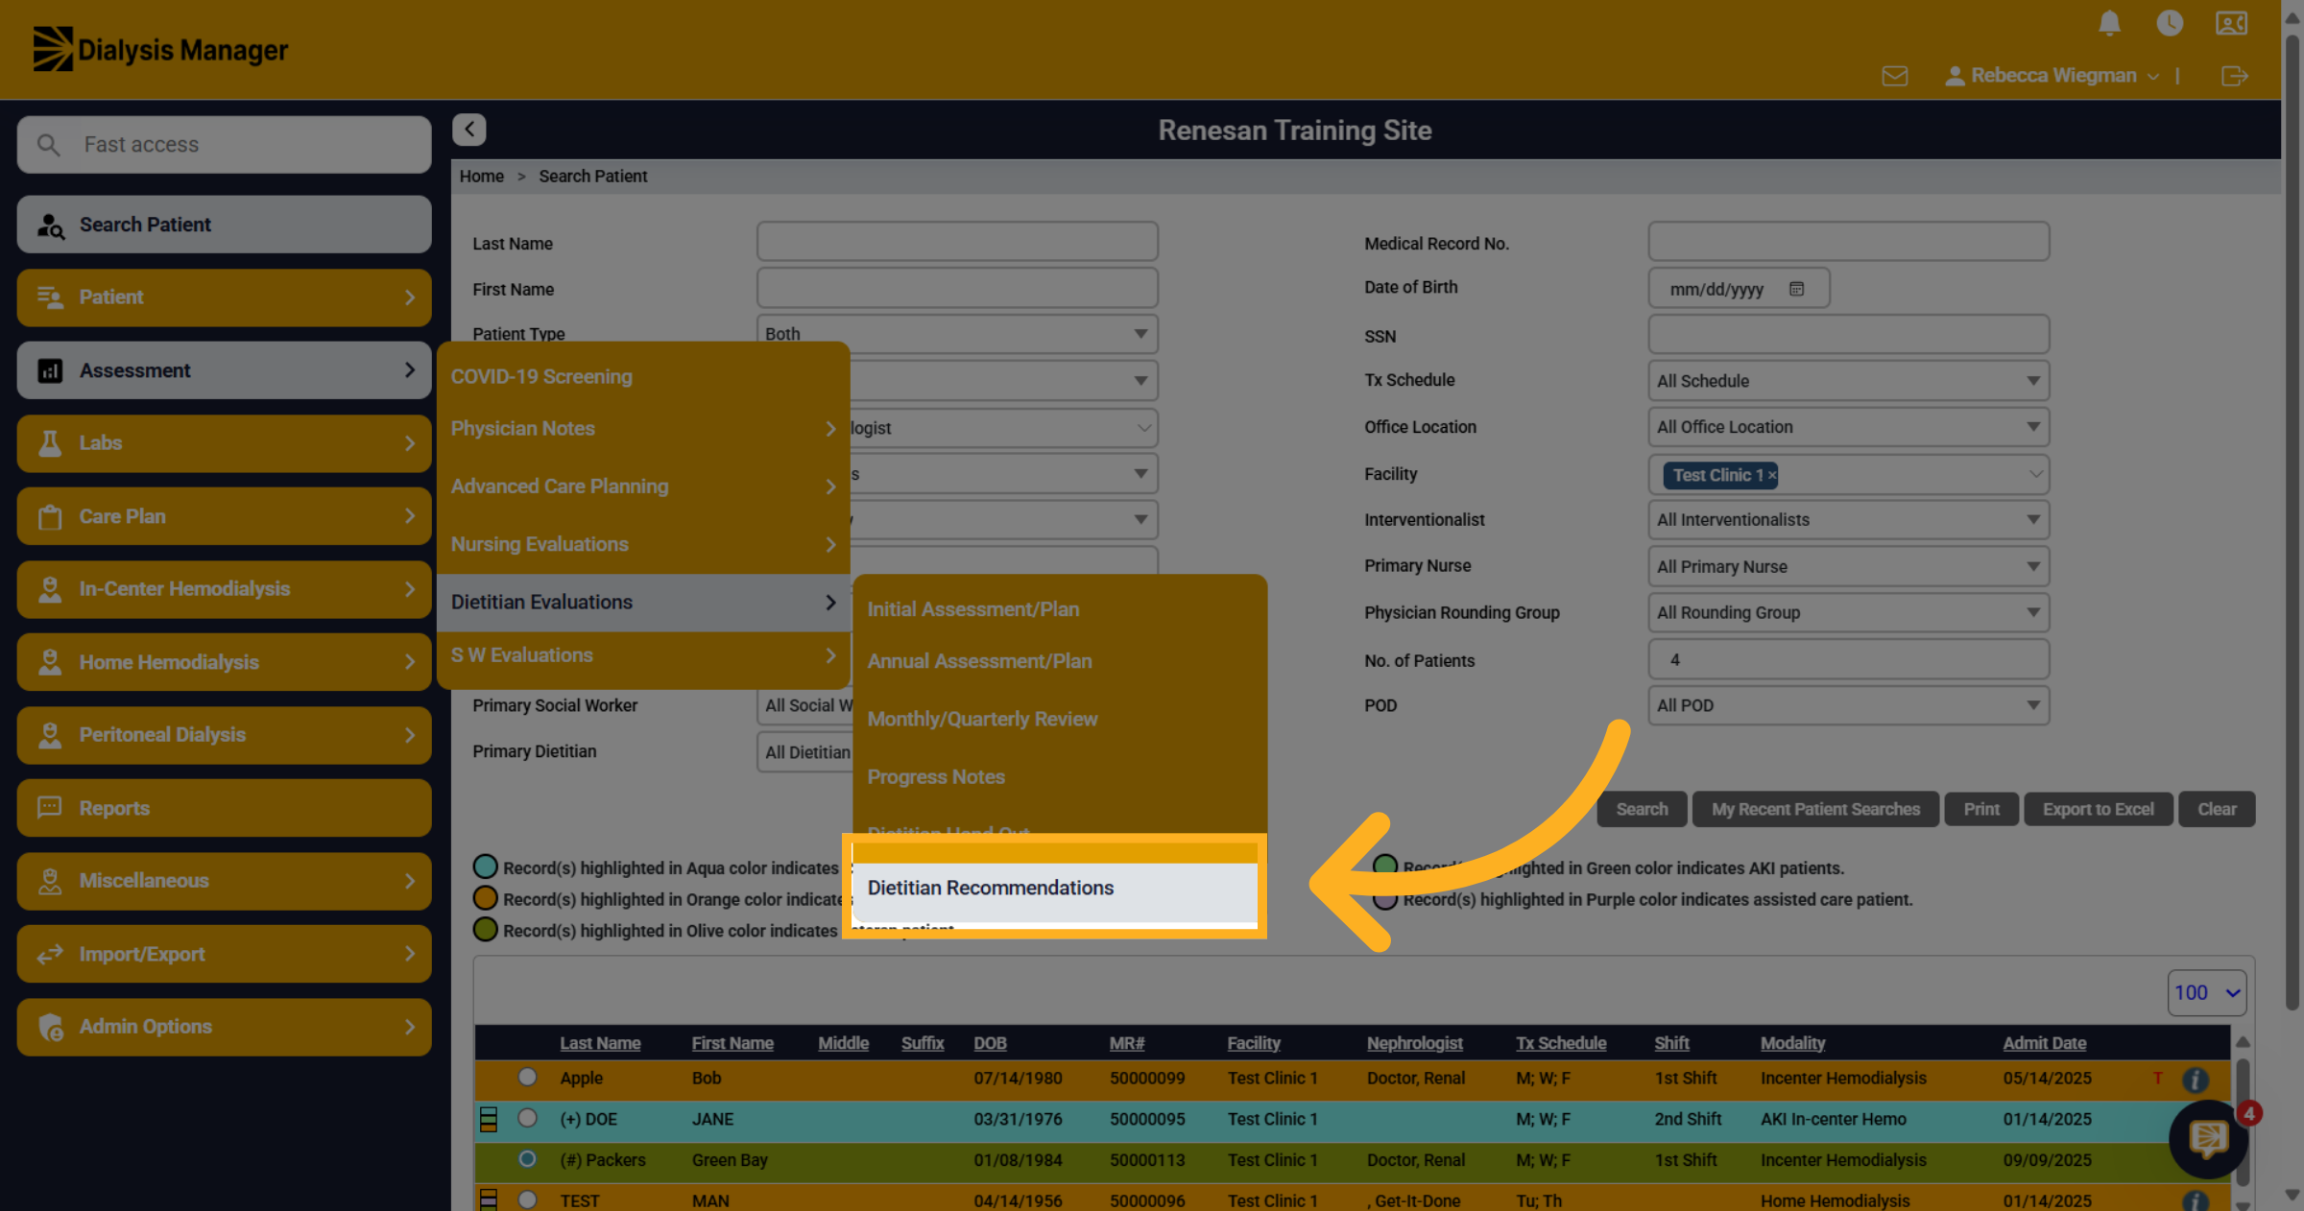Click Export to Excel button
2304x1211 pixels.
pyautogui.click(x=2098, y=809)
